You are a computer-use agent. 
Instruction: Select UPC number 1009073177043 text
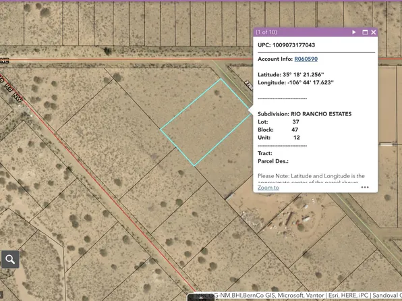coord(294,45)
